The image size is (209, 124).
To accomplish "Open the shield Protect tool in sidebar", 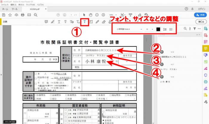I will (x=205, y=75).
